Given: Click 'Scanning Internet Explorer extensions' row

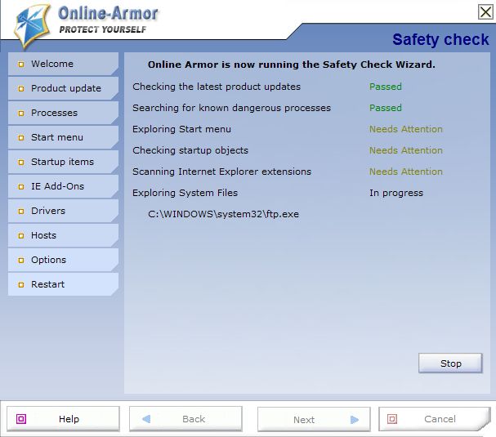Looking at the screenshot, I should point(221,172).
